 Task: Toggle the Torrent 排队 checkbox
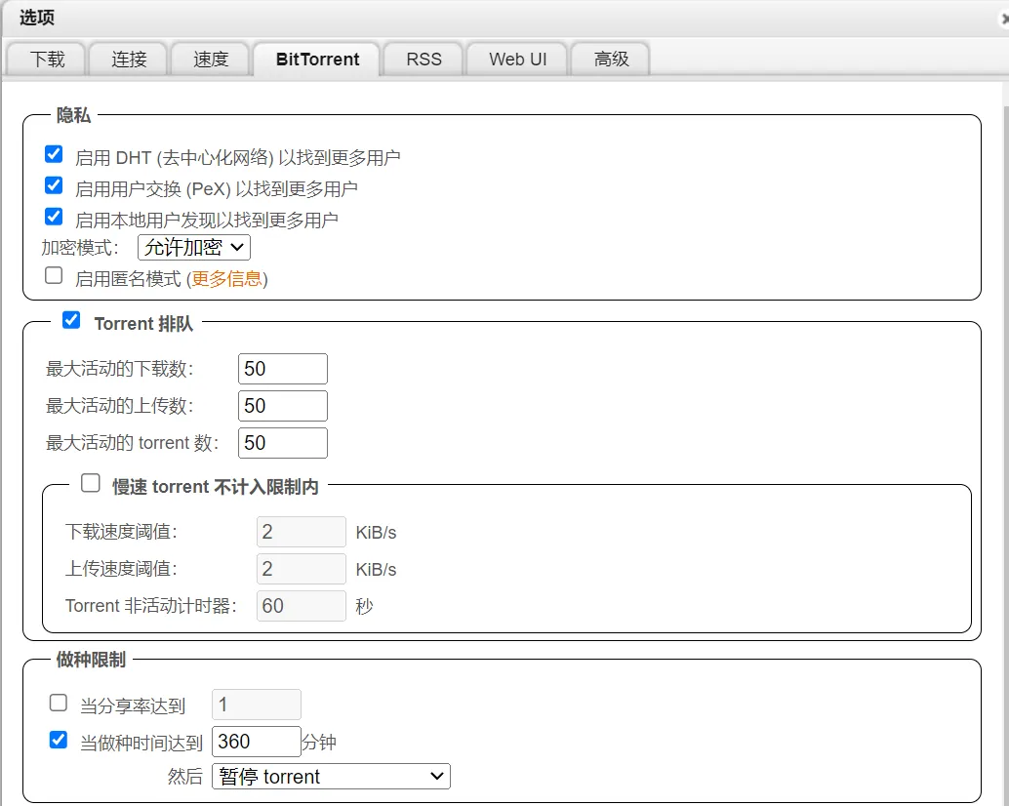[71, 320]
